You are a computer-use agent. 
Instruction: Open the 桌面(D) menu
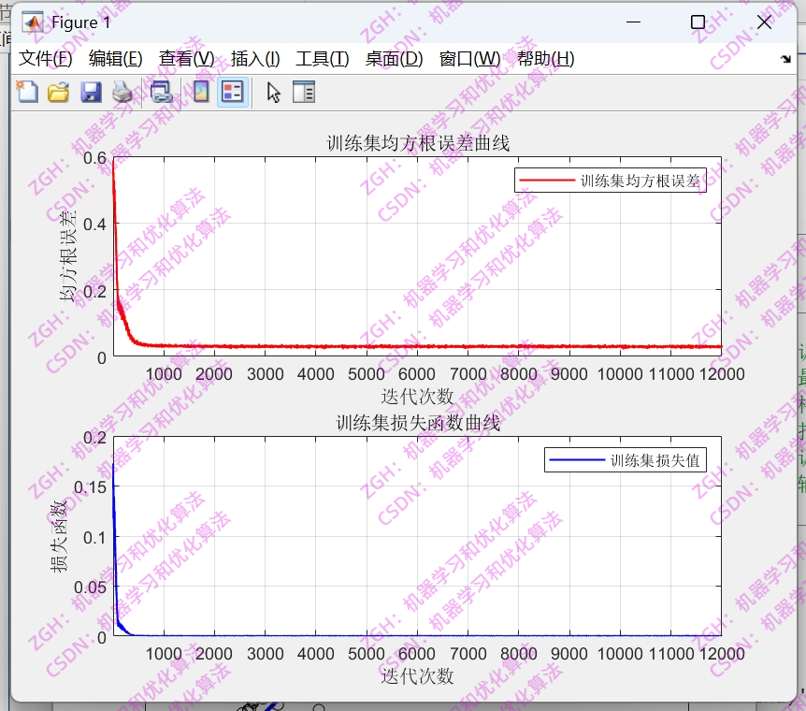tap(394, 59)
